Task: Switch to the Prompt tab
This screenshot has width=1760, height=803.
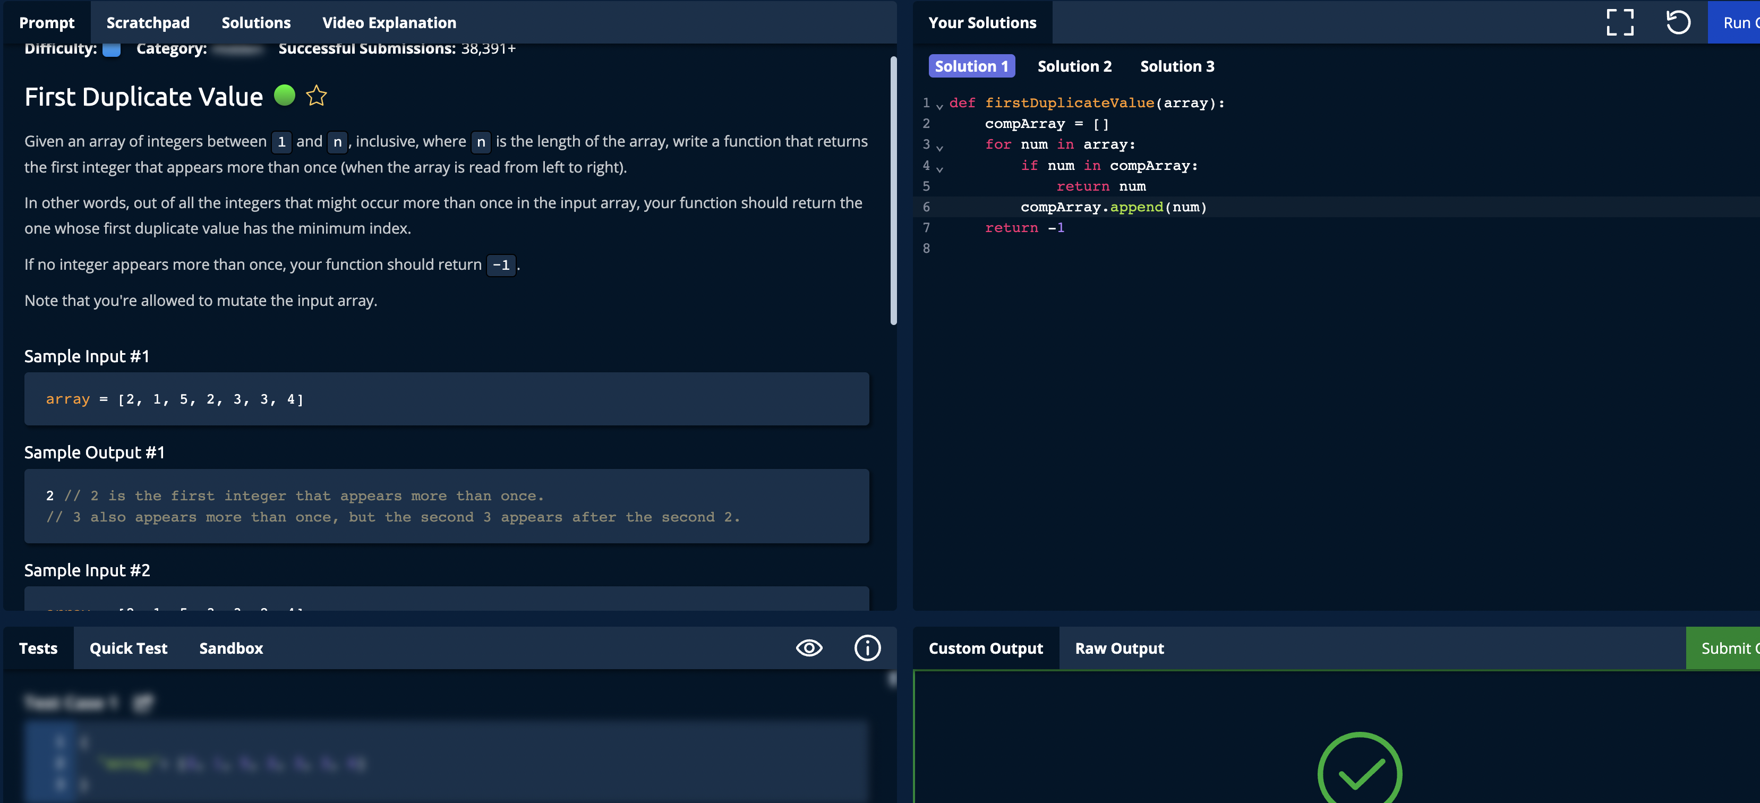Action: tap(46, 22)
